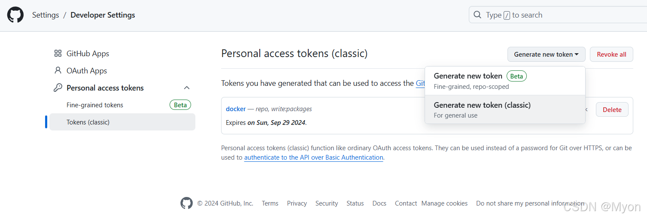The height and width of the screenshot is (218, 647).
Task: Click the green Beta badge beside Fine-grained tokens
Action: (180, 105)
